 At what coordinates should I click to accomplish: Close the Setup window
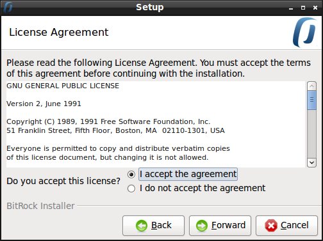pos(315,8)
